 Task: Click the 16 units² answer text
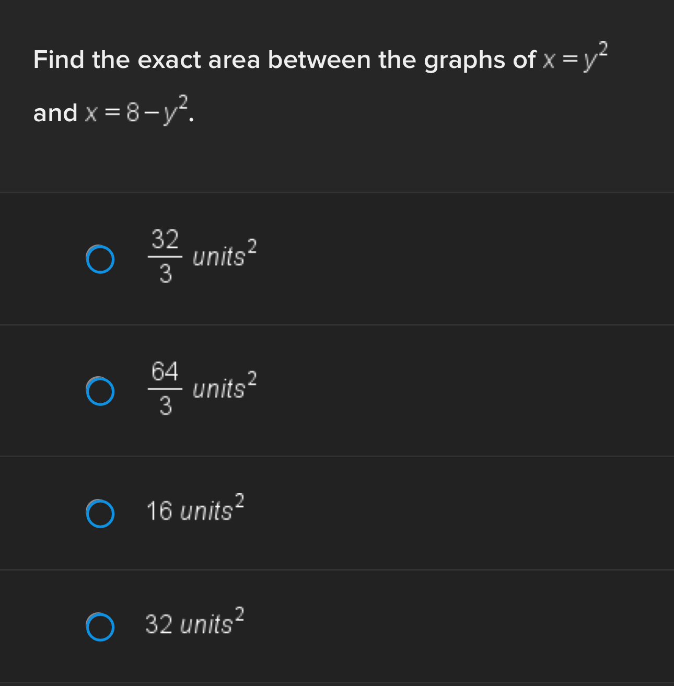coord(193,511)
